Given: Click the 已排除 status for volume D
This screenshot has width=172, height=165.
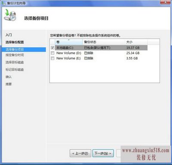Looking at the screenshot, I should click(89, 53).
